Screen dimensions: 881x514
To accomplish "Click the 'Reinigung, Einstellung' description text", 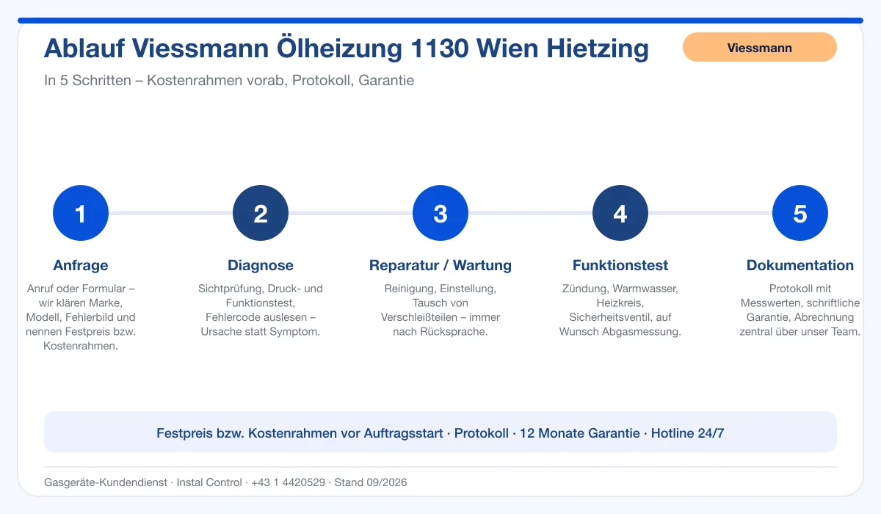I will point(440,310).
